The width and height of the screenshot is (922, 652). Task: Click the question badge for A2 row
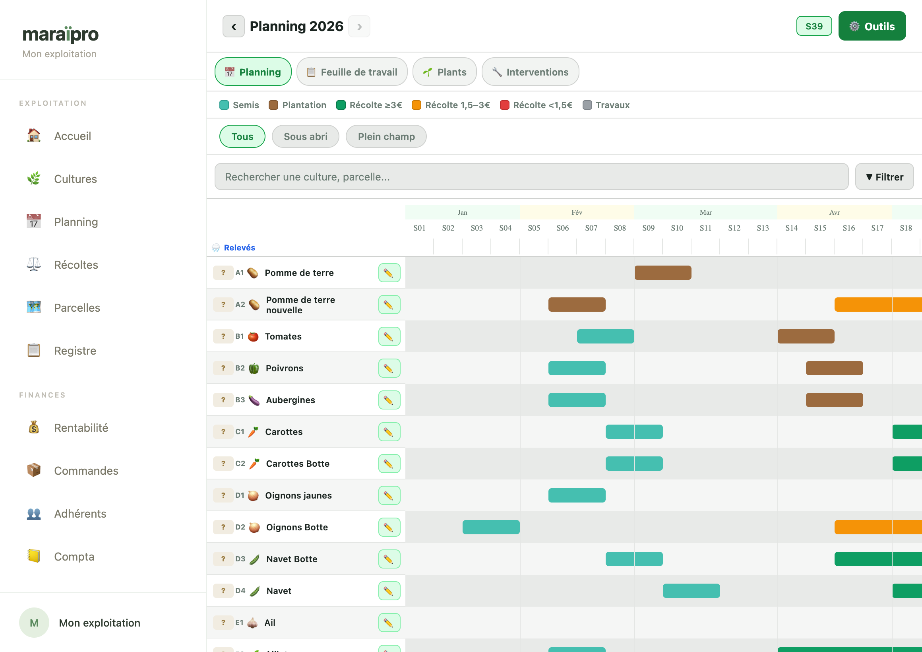[223, 305]
